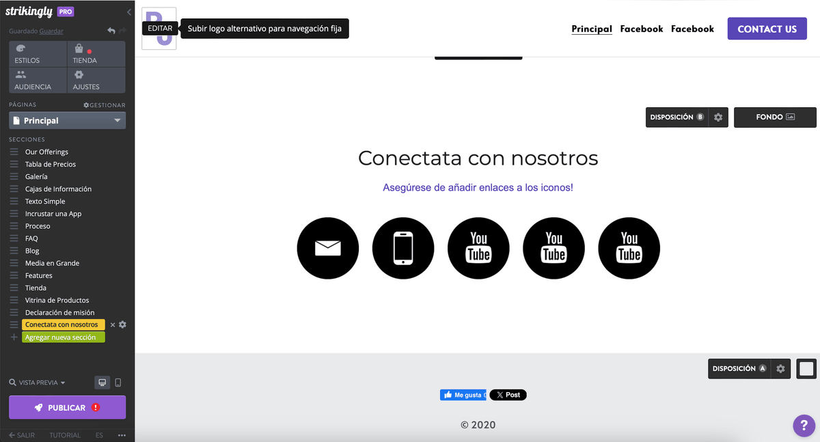Open Disposición A footer layout selector

[x=740, y=369]
